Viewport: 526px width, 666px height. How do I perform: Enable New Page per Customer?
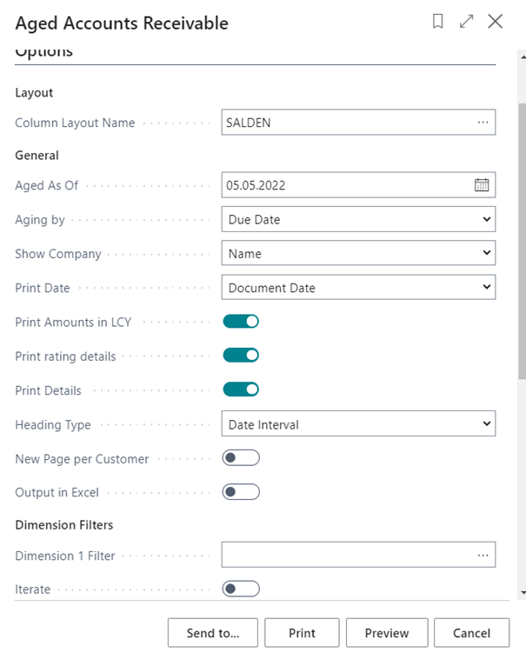241,458
